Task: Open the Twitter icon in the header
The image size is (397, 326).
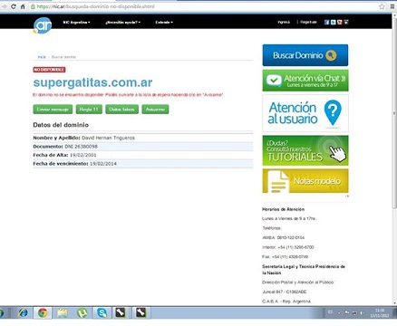Action: [x=333, y=22]
